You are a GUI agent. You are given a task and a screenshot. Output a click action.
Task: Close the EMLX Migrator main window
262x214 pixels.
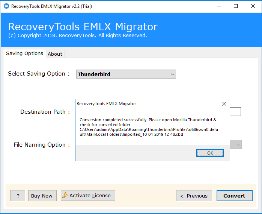pos(253,6)
